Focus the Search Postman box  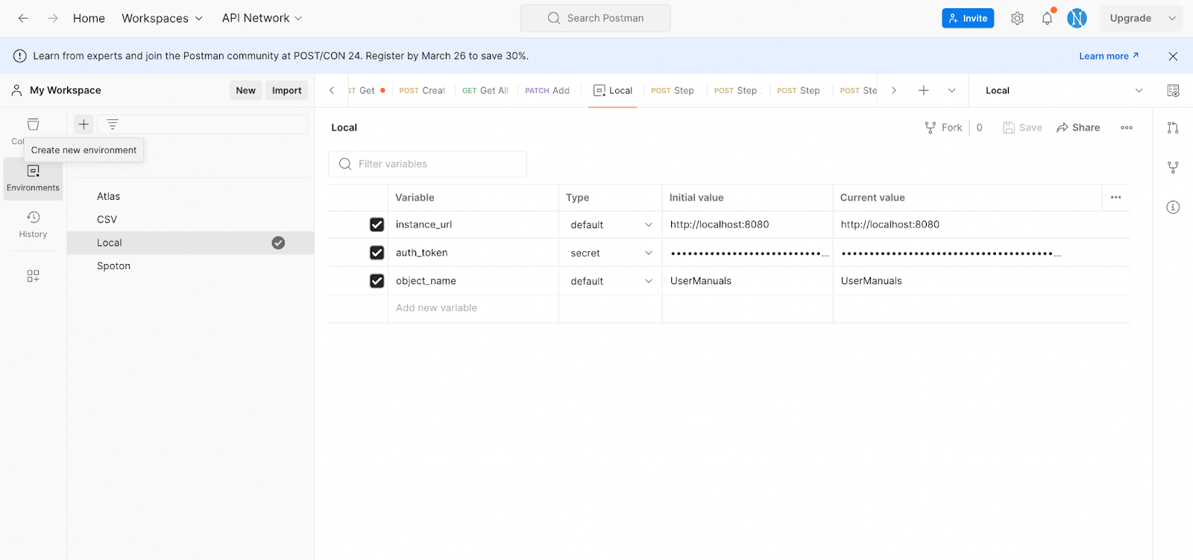tap(596, 18)
